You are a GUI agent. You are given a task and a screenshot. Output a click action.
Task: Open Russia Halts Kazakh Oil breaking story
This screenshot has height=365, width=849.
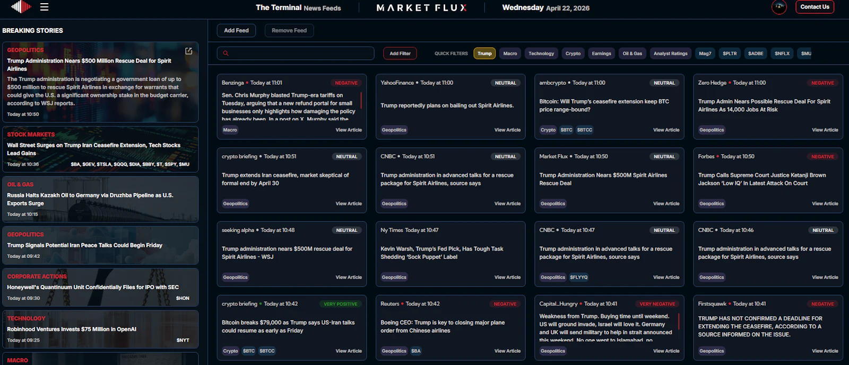pyautogui.click(x=100, y=199)
